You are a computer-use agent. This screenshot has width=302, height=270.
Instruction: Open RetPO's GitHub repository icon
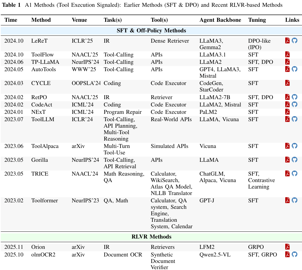[x=294, y=97]
